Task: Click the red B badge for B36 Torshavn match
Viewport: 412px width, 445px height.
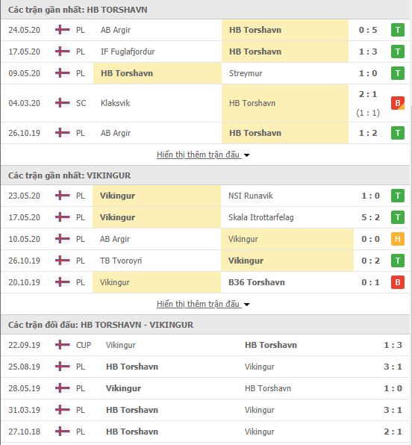Action: (x=398, y=282)
